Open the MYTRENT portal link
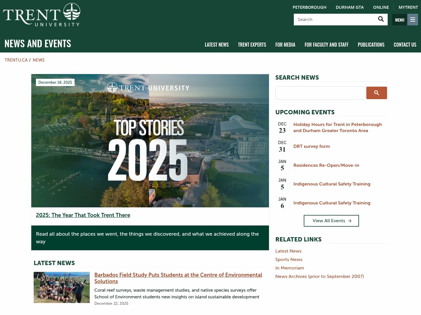The width and height of the screenshot is (421, 315). 408,7
